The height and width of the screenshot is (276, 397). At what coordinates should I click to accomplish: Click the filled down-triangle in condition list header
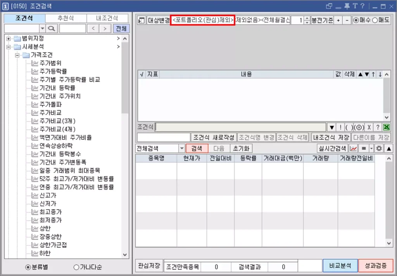(367, 74)
